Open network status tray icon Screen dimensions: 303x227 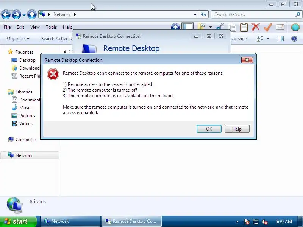pyautogui.click(x=255, y=222)
